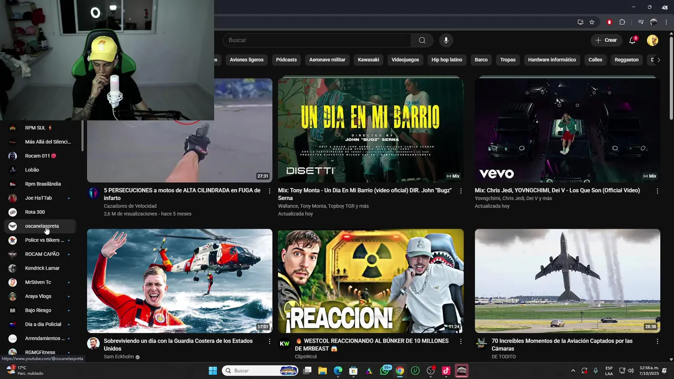Select the Hip hop latino chip
This screenshot has width=674, height=379.
[x=447, y=60]
